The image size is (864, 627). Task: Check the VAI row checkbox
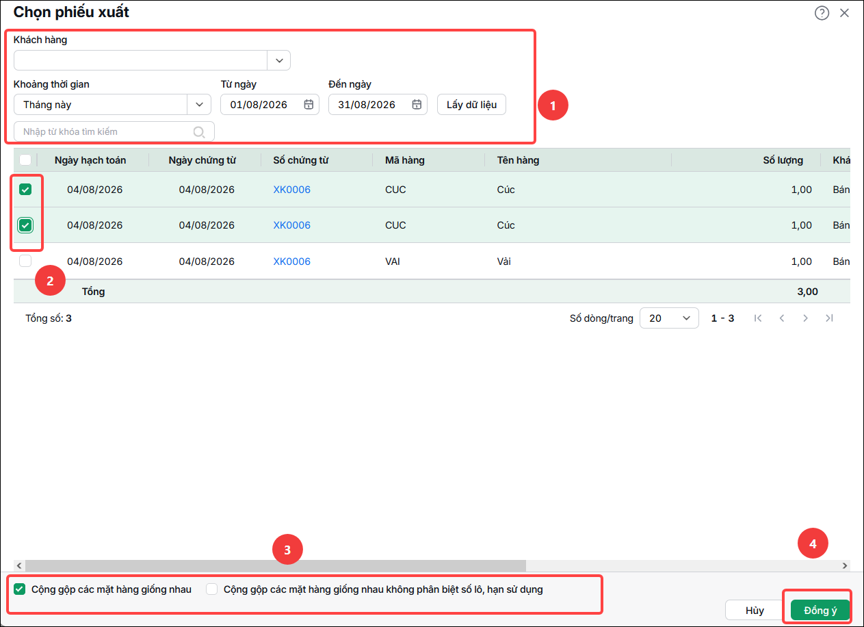click(x=25, y=261)
